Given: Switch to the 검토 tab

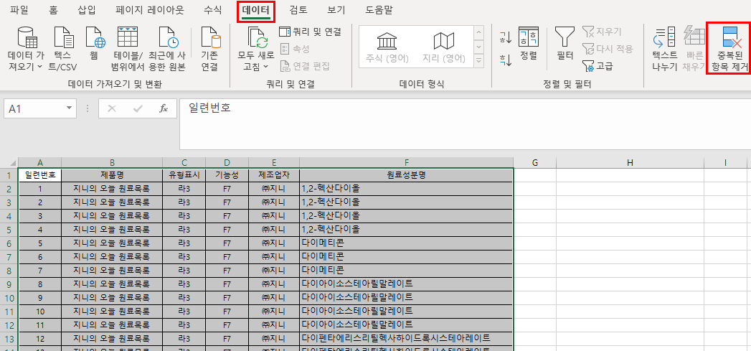Looking at the screenshot, I should click(298, 11).
